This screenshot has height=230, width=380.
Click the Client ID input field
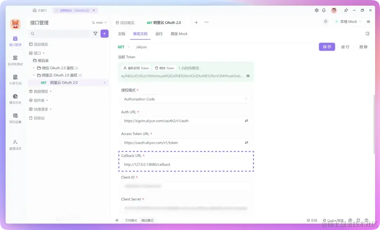coord(185,186)
